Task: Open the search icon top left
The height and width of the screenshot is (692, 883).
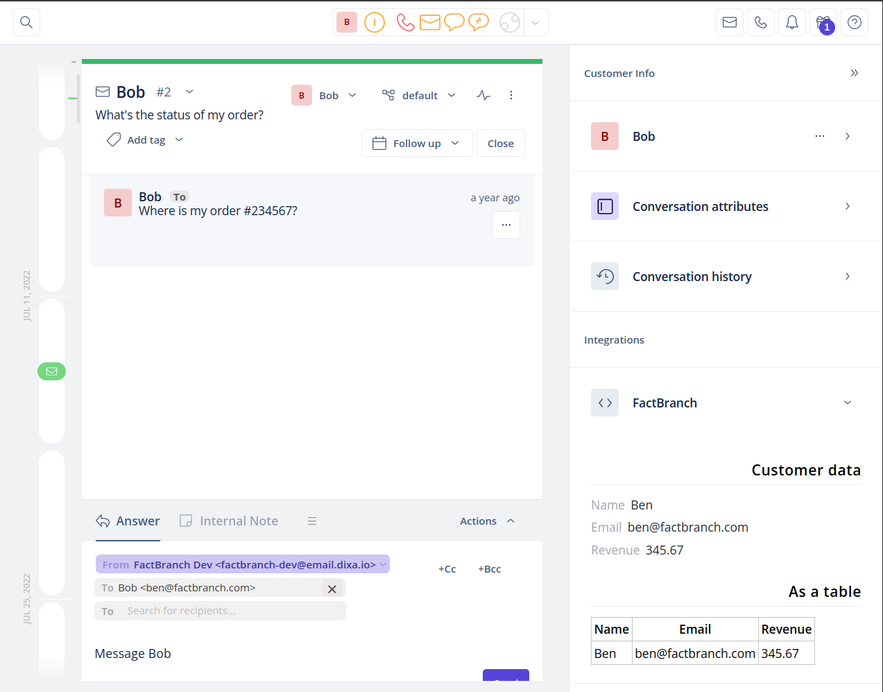Action: (x=26, y=22)
